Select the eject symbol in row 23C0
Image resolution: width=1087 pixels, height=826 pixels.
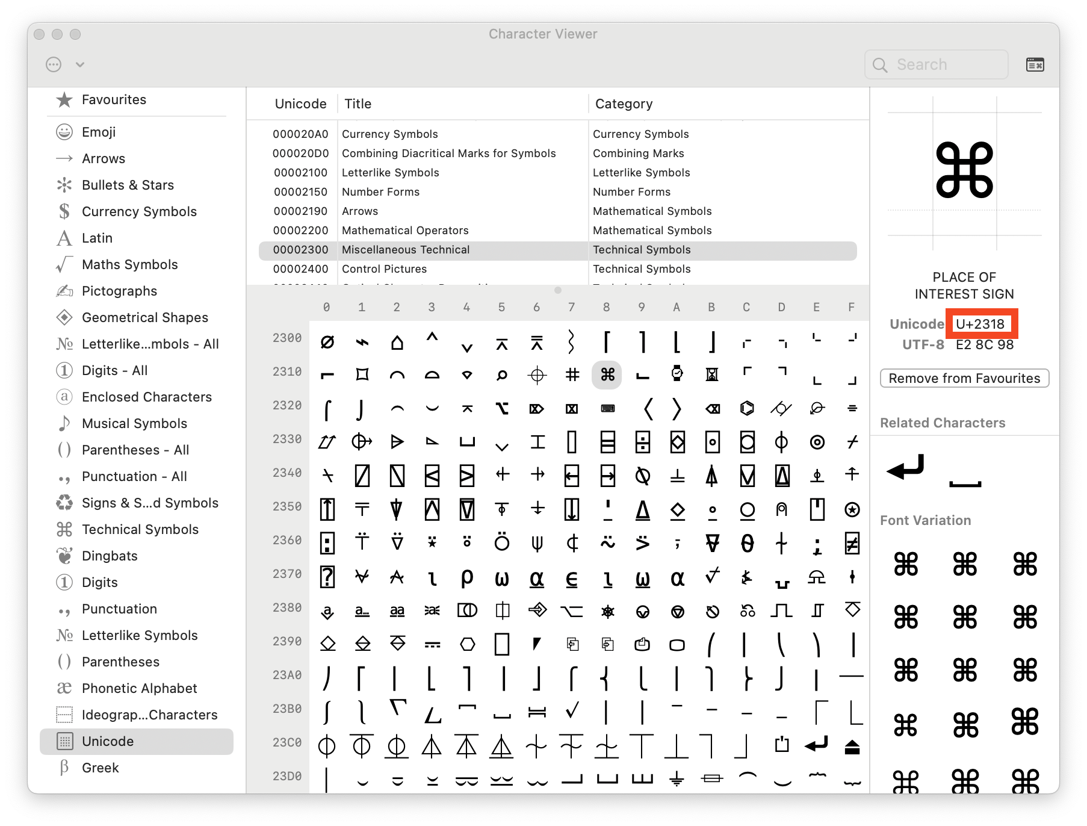pyautogui.click(x=852, y=747)
